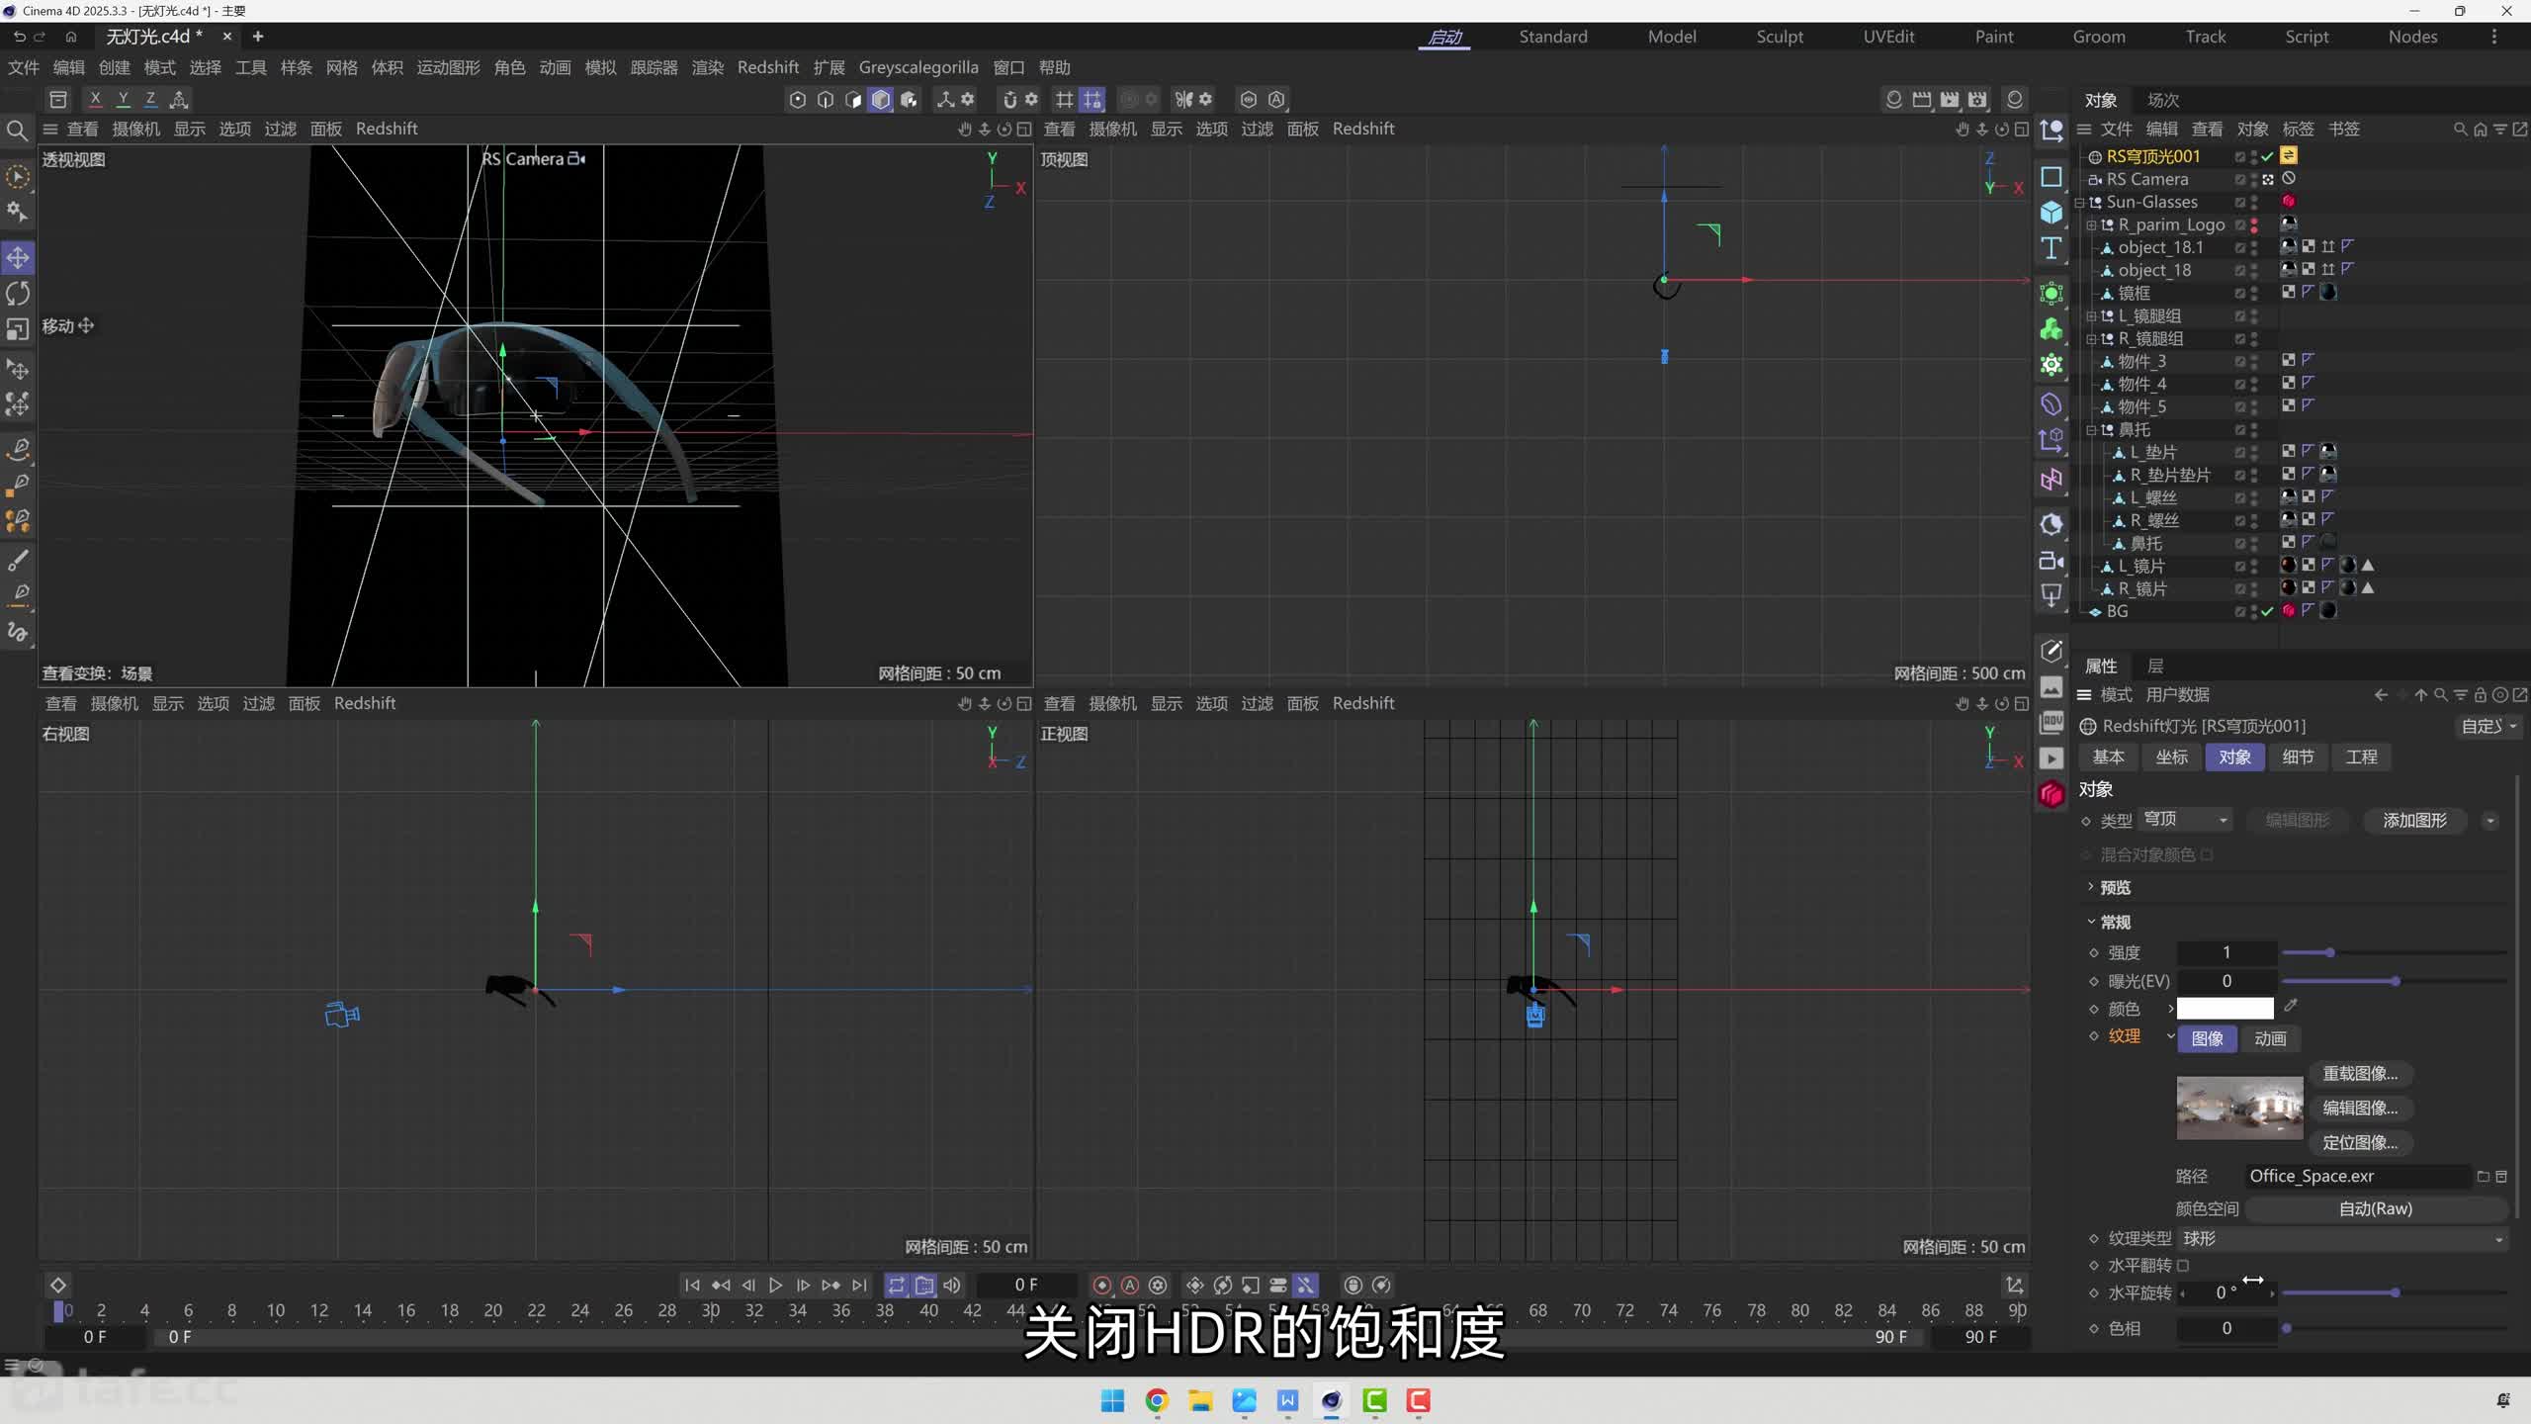Toggle sound playback icon in timeline
The image size is (2531, 1424).
tap(952, 1286)
